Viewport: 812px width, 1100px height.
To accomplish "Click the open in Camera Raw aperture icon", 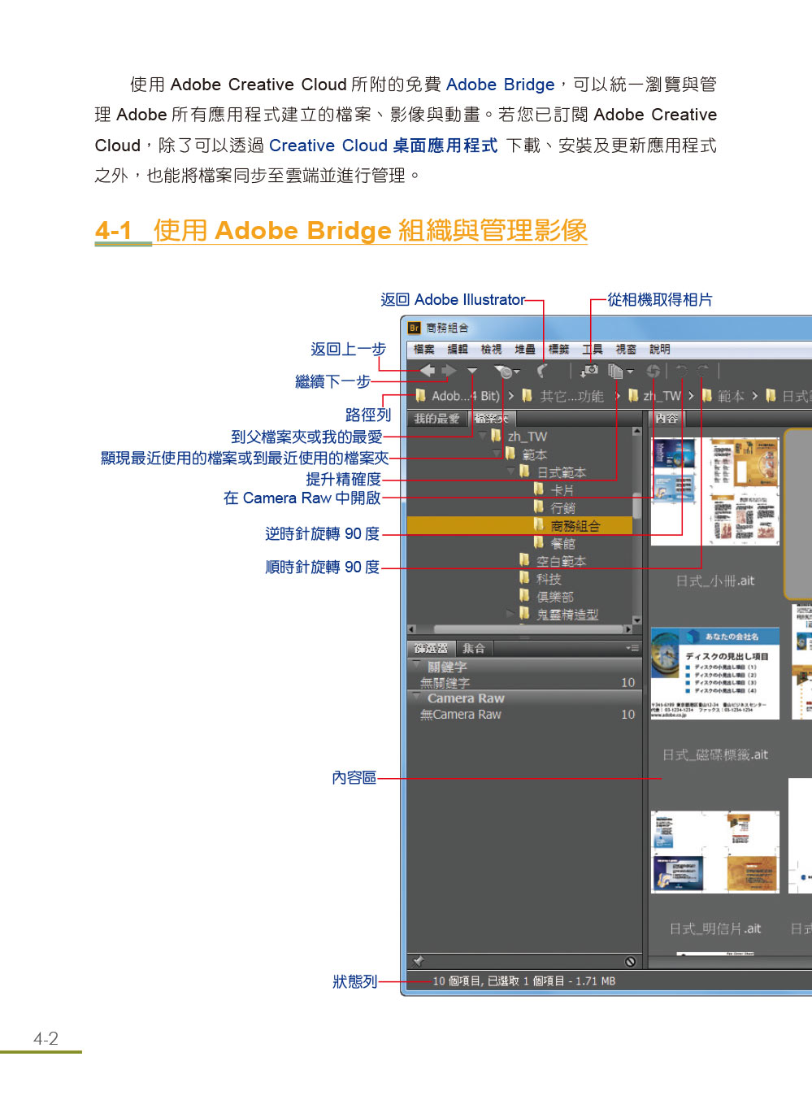I will 653,372.
